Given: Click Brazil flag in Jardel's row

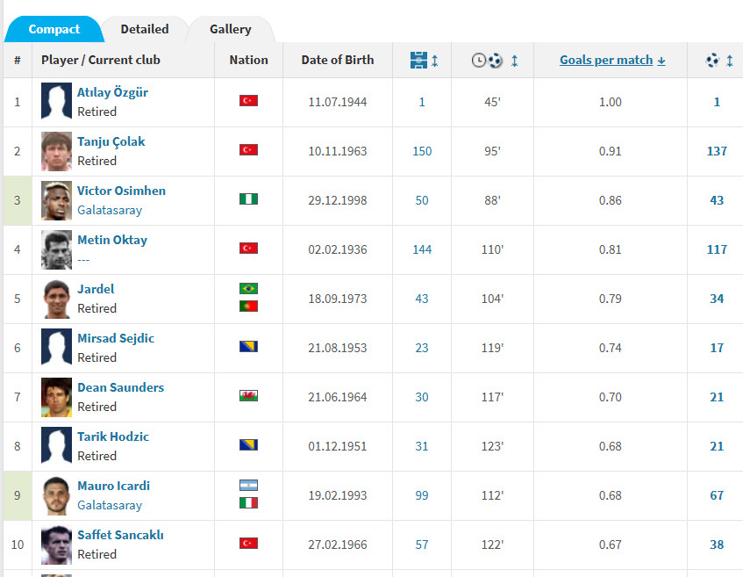Looking at the screenshot, I should (248, 289).
